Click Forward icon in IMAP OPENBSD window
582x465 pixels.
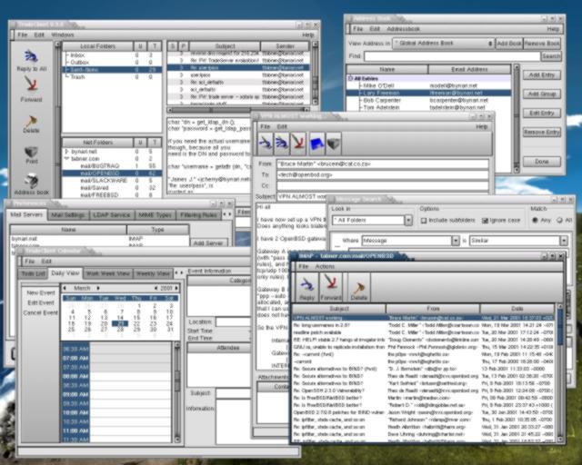[x=330, y=287]
